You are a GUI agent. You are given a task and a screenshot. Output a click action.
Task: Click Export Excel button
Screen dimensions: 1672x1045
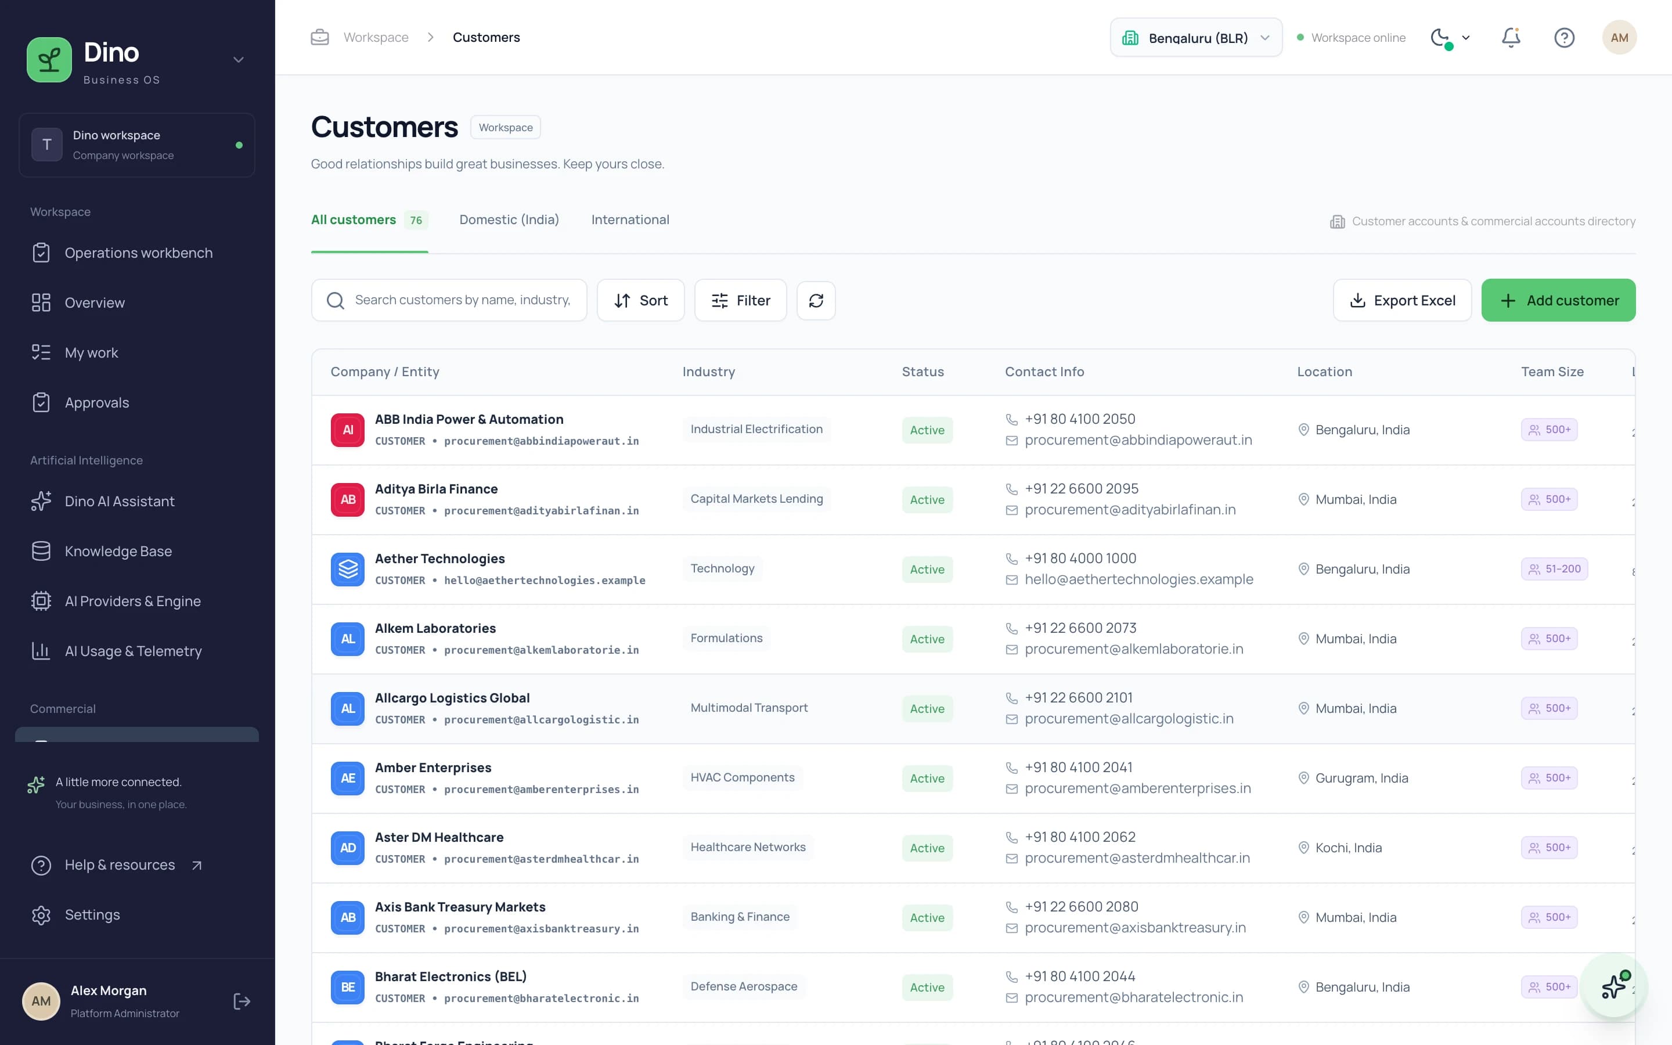(1402, 300)
